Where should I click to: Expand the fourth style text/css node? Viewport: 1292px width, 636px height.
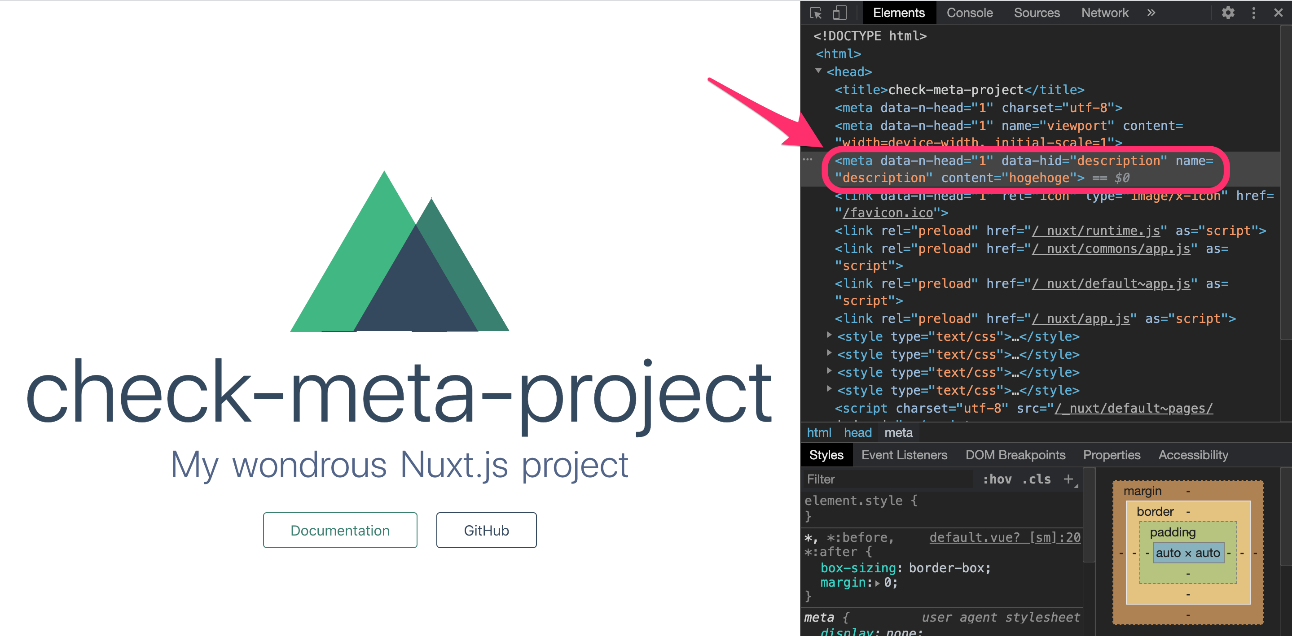(x=829, y=388)
